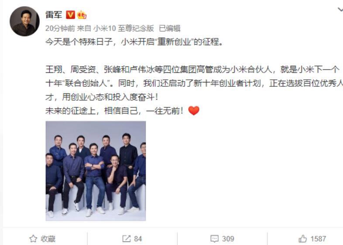Open reposts count 84

[x=138, y=238]
